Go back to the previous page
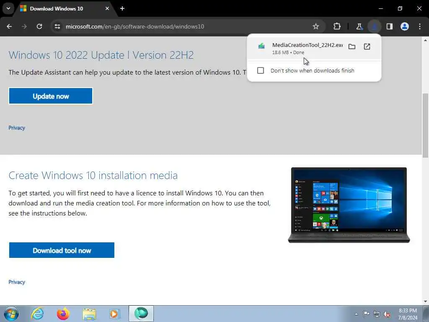Viewport: 429px width, 322px height. 9,26
